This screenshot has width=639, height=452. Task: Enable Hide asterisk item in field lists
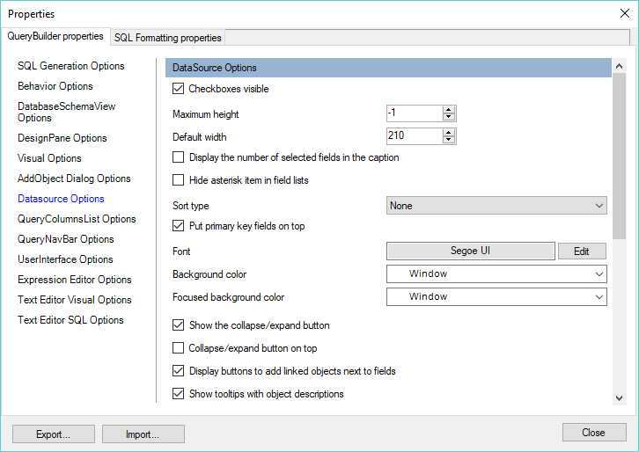coord(178,180)
